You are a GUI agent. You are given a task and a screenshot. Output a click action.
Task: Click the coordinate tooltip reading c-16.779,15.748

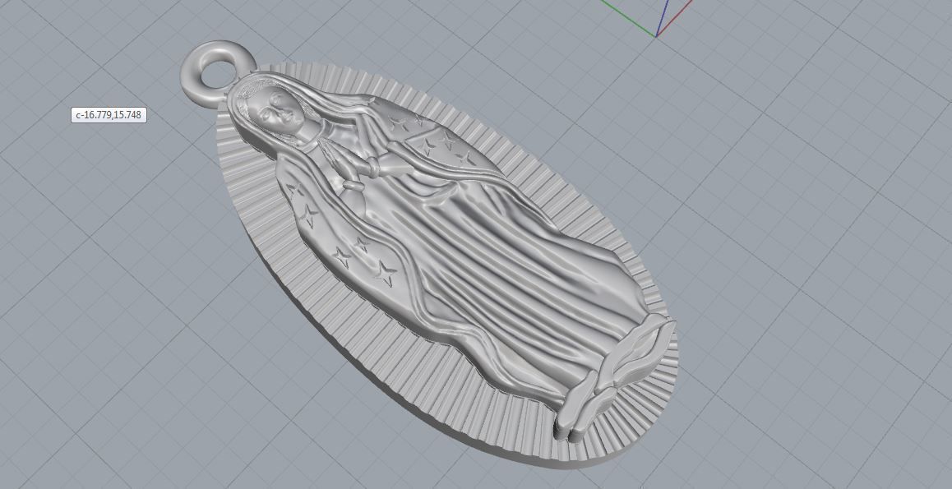[x=109, y=115]
